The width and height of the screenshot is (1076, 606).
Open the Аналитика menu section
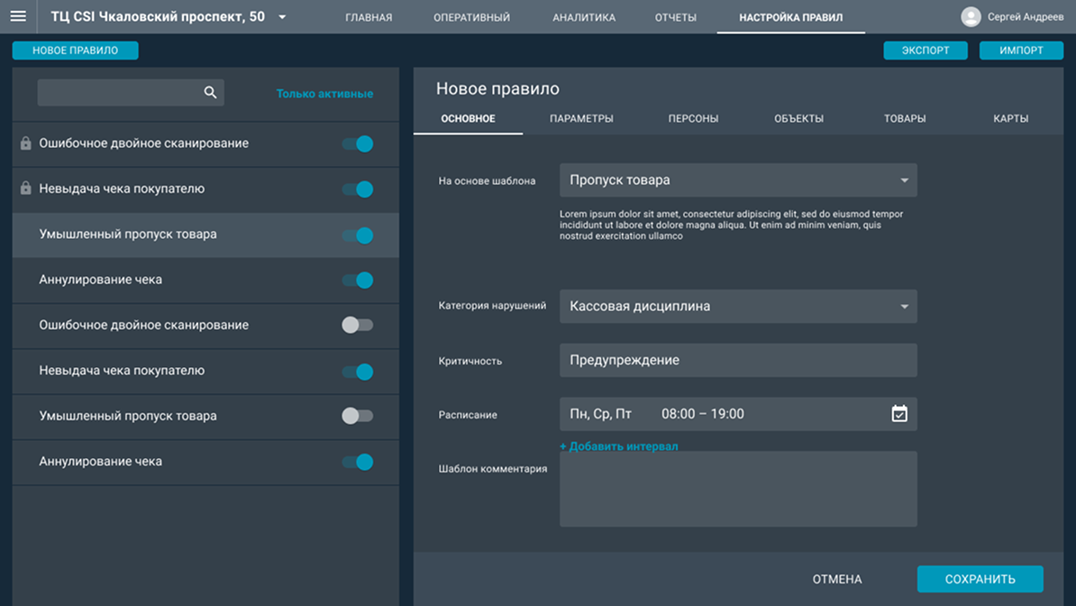(583, 17)
